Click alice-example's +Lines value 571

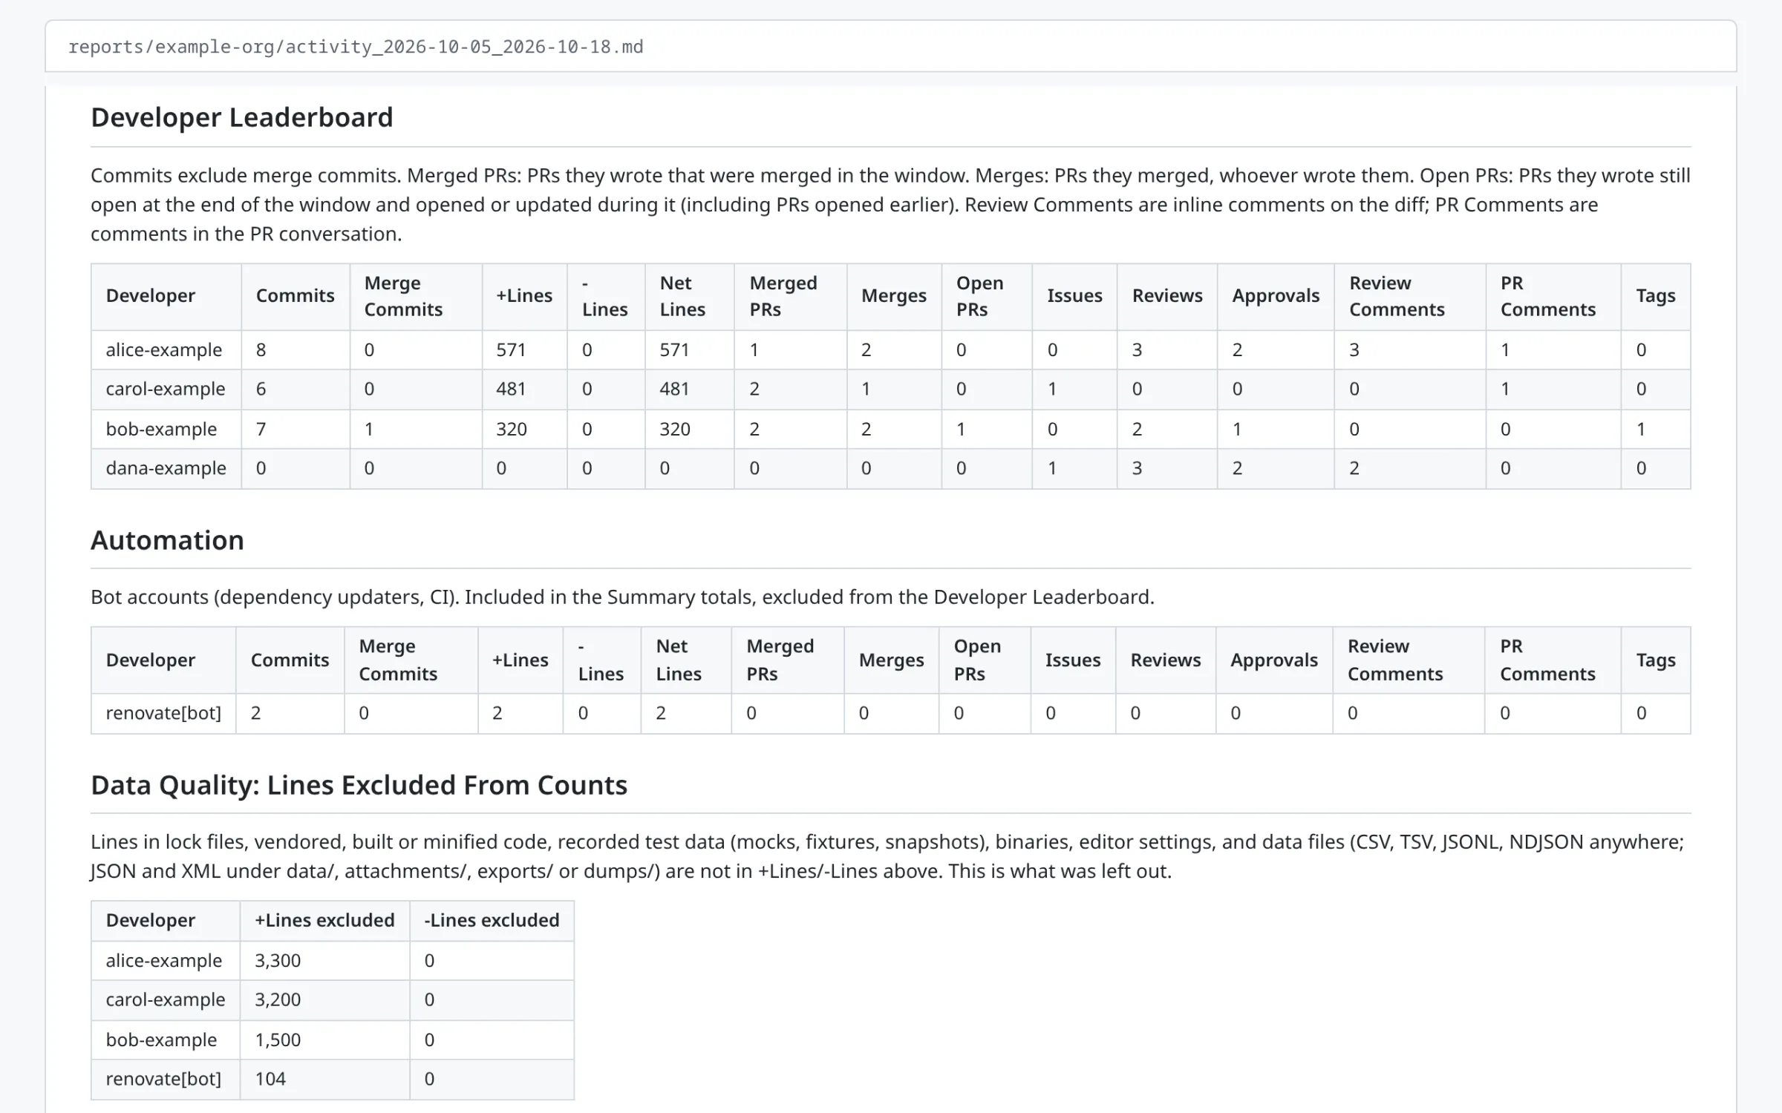pos(511,349)
